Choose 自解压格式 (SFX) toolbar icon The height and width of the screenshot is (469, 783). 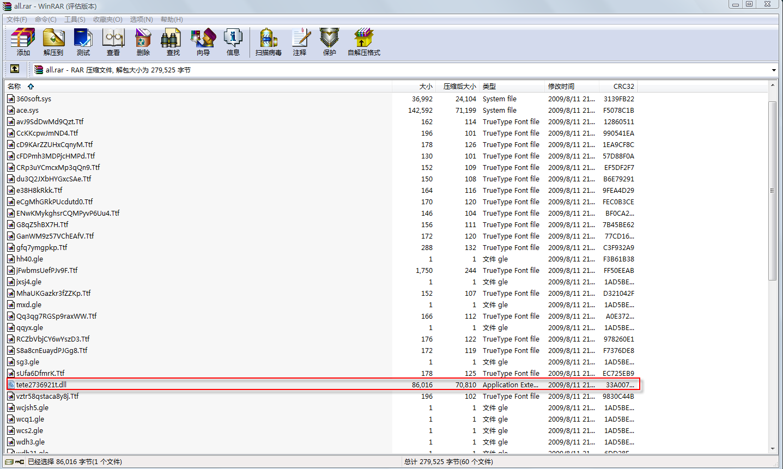(x=364, y=42)
